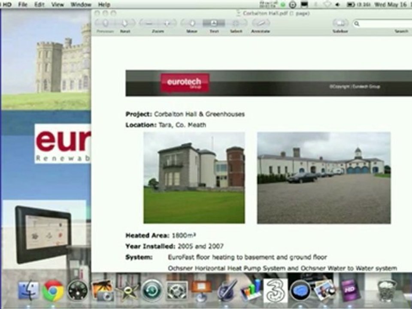Open Dashboard from the dock
This screenshot has height=309, width=412.
pos(78,291)
